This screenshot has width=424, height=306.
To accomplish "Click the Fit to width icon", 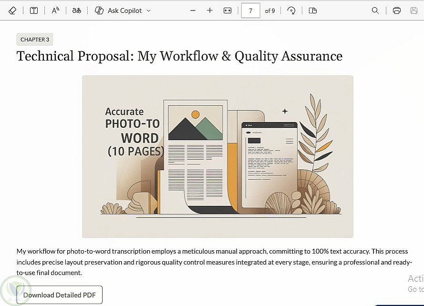I will 228,10.
